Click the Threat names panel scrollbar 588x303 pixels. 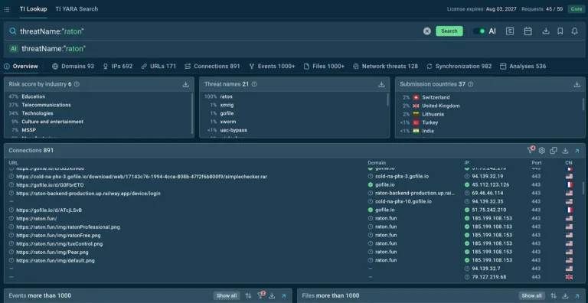pyautogui.click(x=387, y=99)
